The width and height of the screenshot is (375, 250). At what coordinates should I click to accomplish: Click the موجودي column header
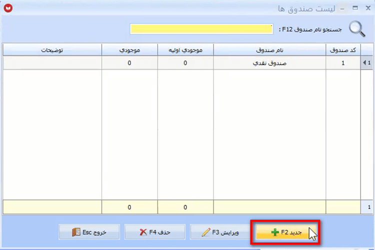click(x=129, y=50)
